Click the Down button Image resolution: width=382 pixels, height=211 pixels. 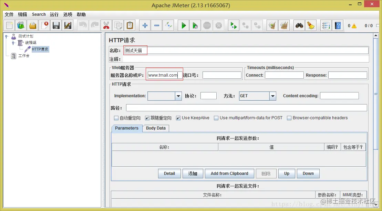tap(308, 174)
